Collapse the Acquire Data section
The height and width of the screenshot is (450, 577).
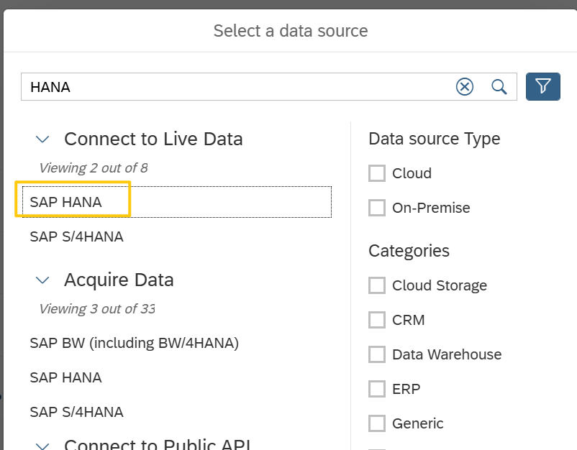coord(42,280)
